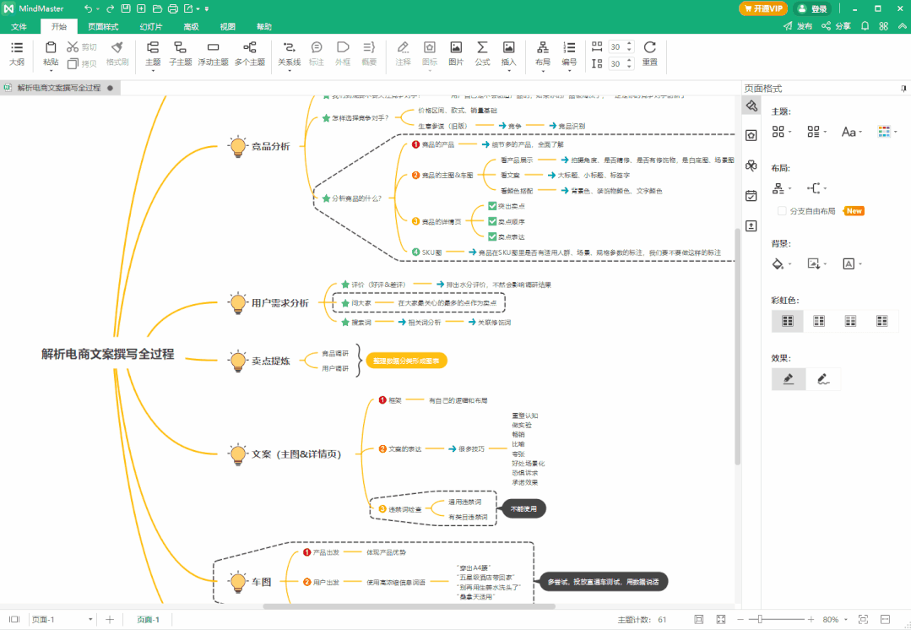Image resolution: width=911 pixels, height=630 pixels.
Task: Click the 重置 reset icon
Action: [649, 53]
